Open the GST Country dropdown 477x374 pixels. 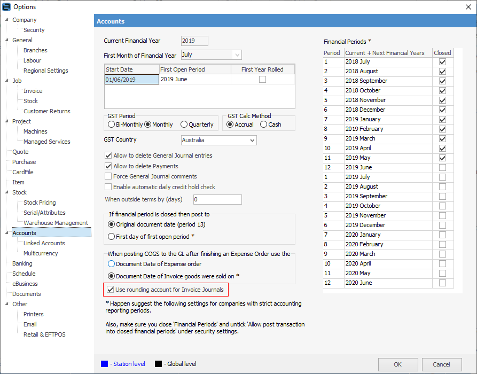pos(252,141)
